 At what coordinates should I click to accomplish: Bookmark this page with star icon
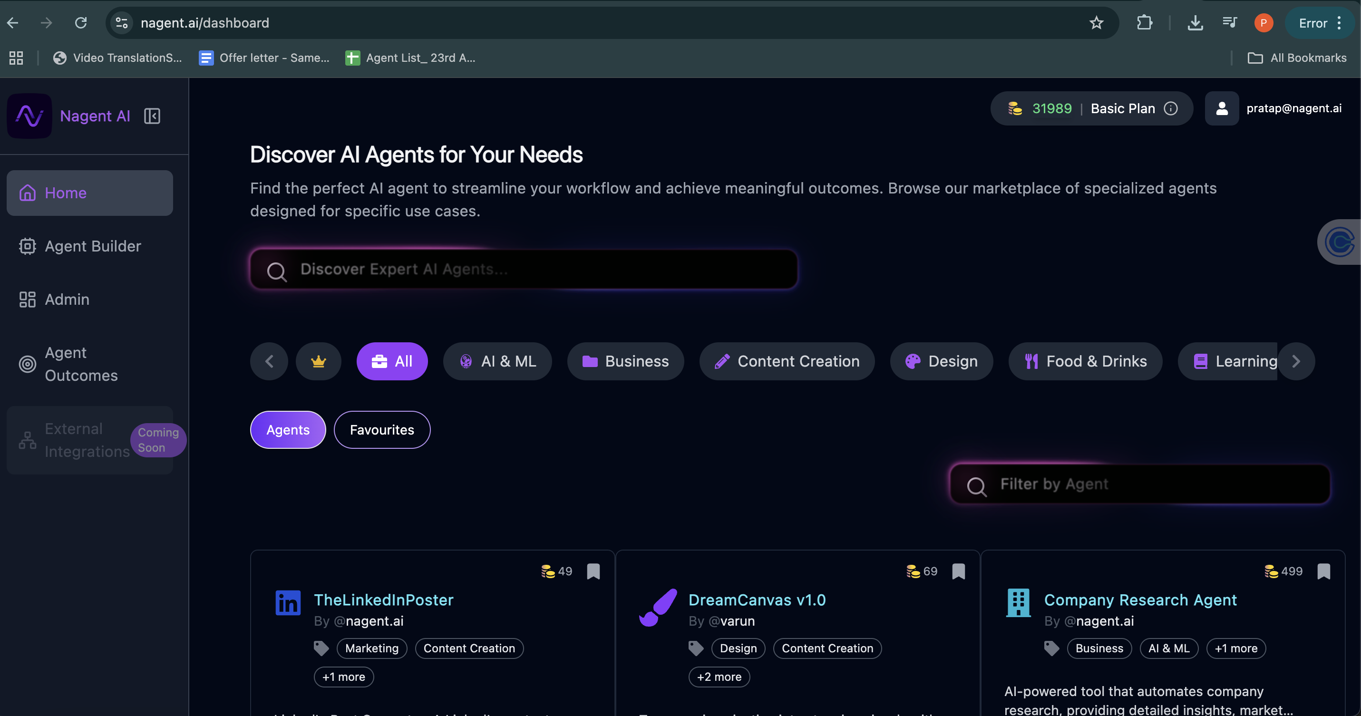[1096, 23]
